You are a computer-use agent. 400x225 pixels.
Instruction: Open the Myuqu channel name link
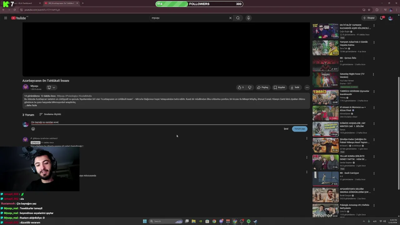pyautogui.click(x=34, y=86)
